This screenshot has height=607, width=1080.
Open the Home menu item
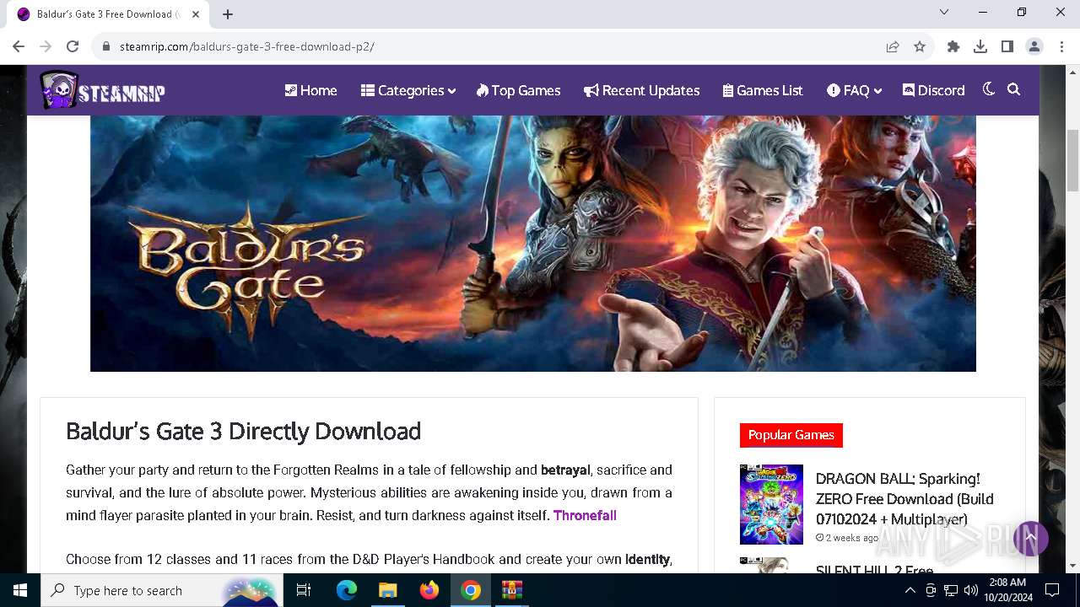pyautogui.click(x=310, y=90)
